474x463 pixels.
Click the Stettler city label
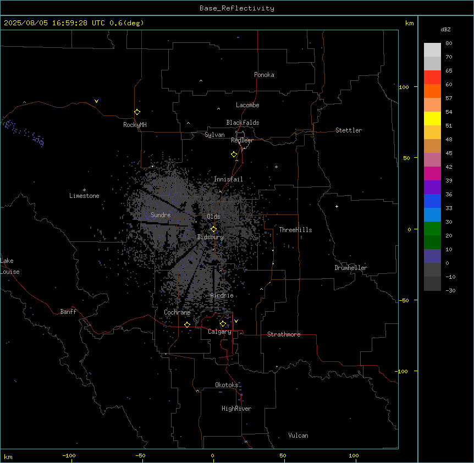pyautogui.click(x=348, y=130)
